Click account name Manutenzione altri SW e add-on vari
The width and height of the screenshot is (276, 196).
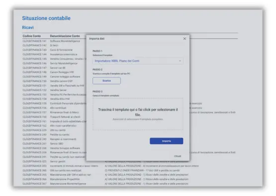(71, 175)
